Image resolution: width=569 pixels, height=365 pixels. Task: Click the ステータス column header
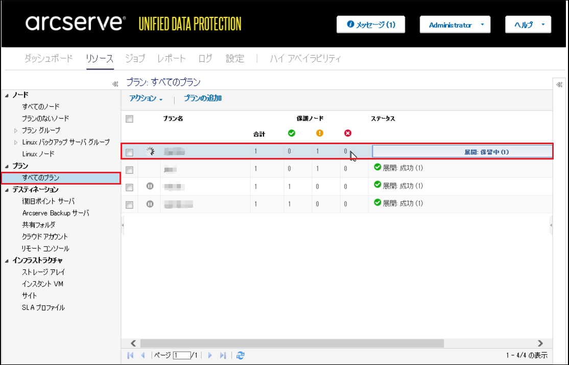tap(383, 119)
